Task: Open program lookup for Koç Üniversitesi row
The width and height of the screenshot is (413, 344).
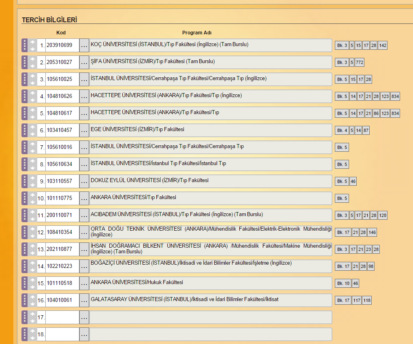Action: point(84,45)
